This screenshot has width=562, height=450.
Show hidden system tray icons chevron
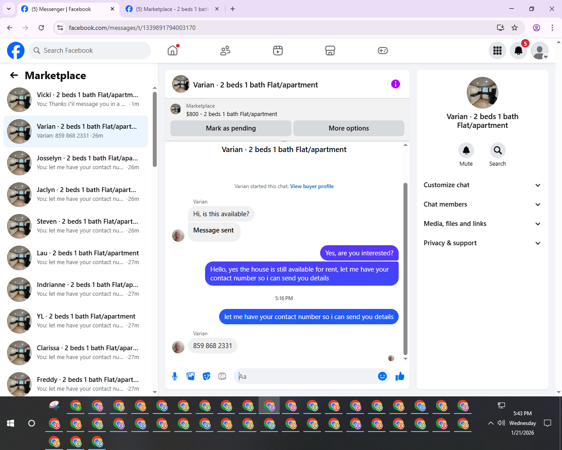490,423
